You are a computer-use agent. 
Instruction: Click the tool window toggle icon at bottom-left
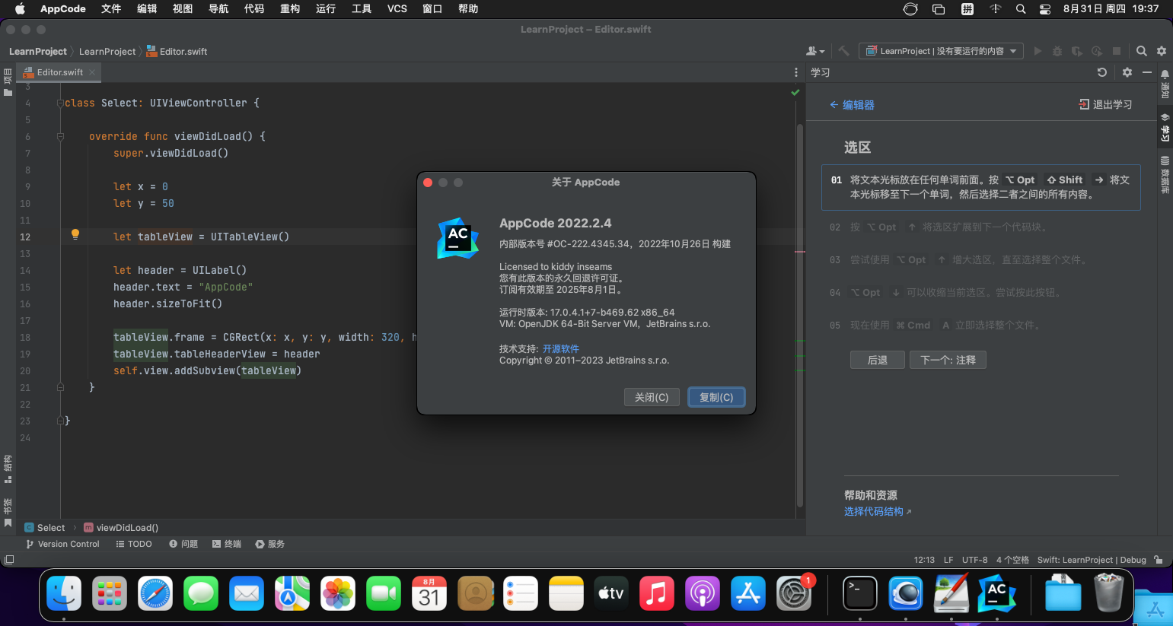(9, 560)
